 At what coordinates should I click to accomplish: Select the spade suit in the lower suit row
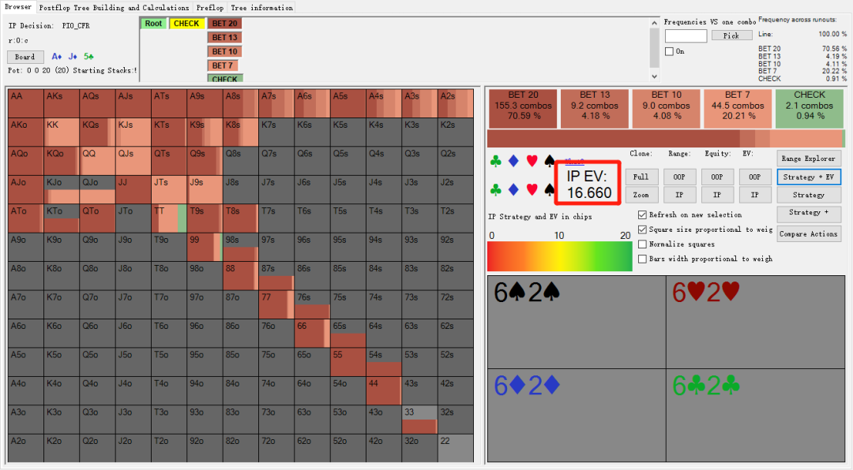click(549, 189)
